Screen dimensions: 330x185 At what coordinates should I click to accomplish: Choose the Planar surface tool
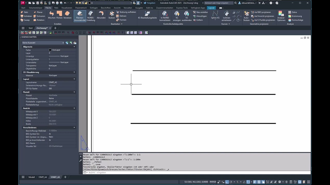click(x=38, y=12)
